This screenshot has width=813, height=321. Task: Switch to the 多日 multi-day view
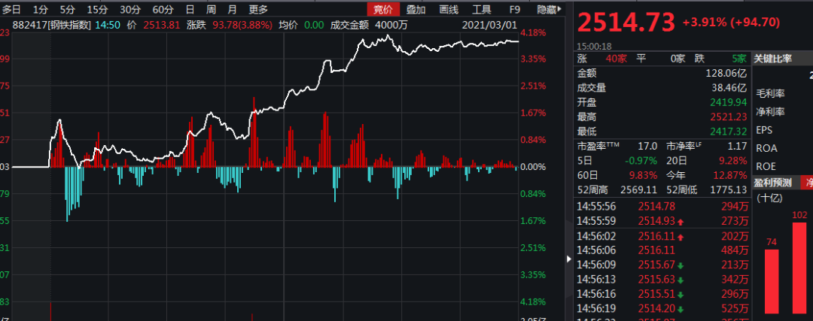pyautogui.click(x=13, y=10)
